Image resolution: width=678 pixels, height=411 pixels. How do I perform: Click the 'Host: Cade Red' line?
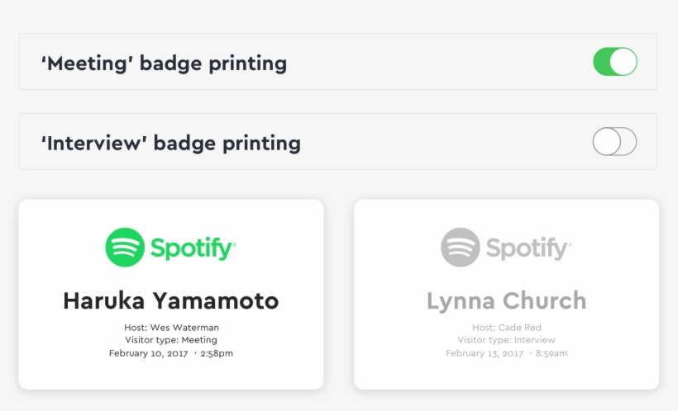click(x=506, y=328)
